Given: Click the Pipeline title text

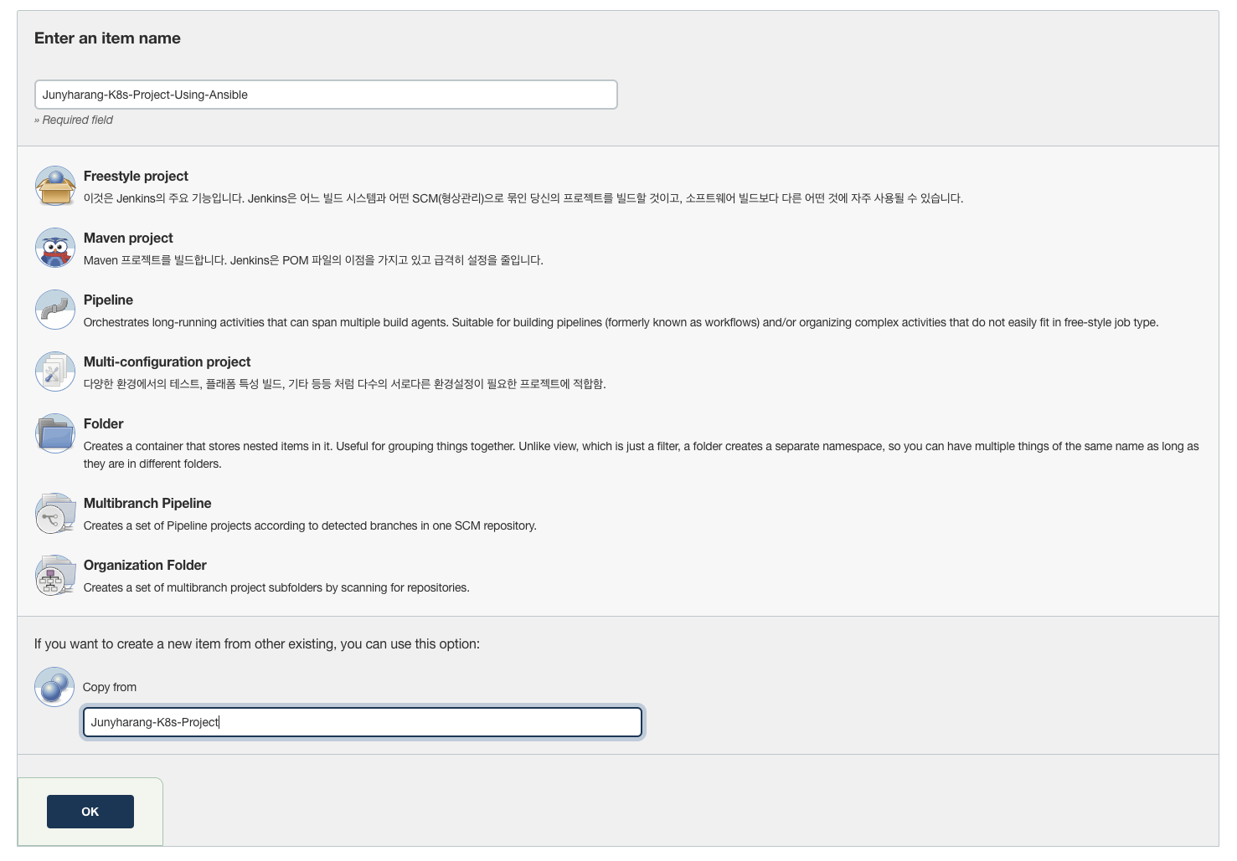Looking at the screenshot, I should click(108, 300).
